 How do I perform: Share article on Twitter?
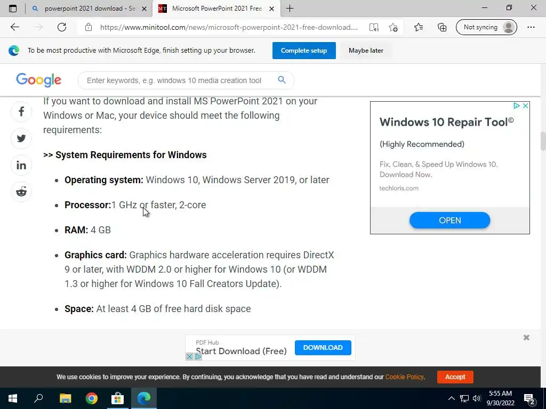(x=21, y=138)
